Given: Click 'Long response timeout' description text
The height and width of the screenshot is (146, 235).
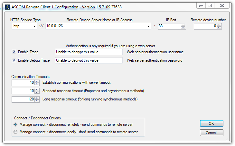Looking at the screenshot, I should (90, 99).
